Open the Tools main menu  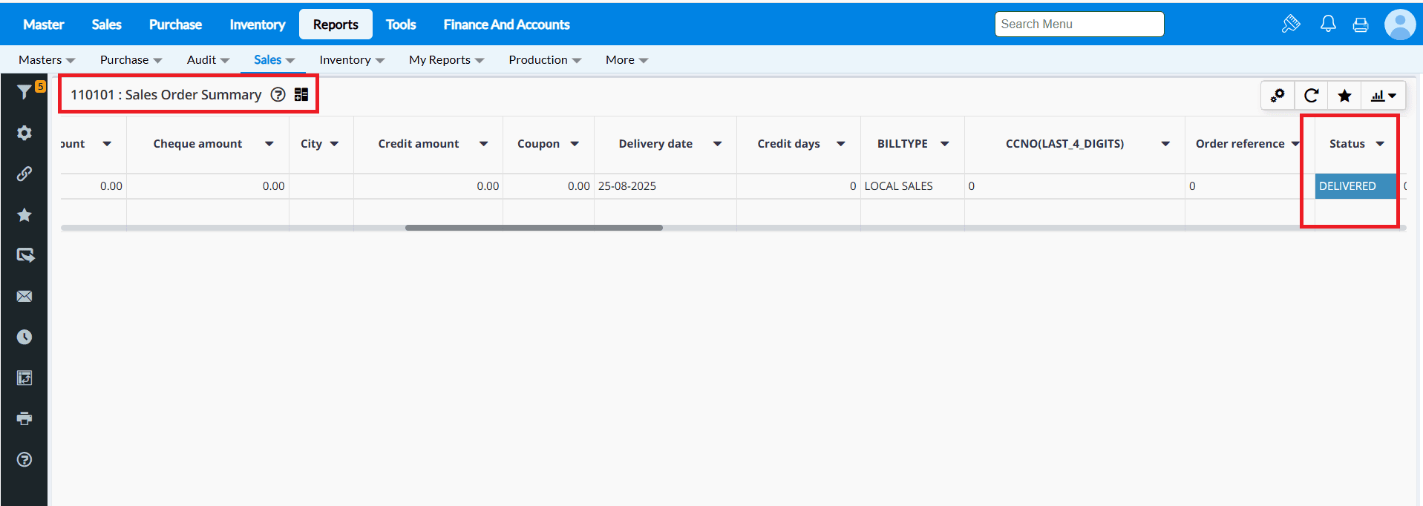(x=401, y=24)
